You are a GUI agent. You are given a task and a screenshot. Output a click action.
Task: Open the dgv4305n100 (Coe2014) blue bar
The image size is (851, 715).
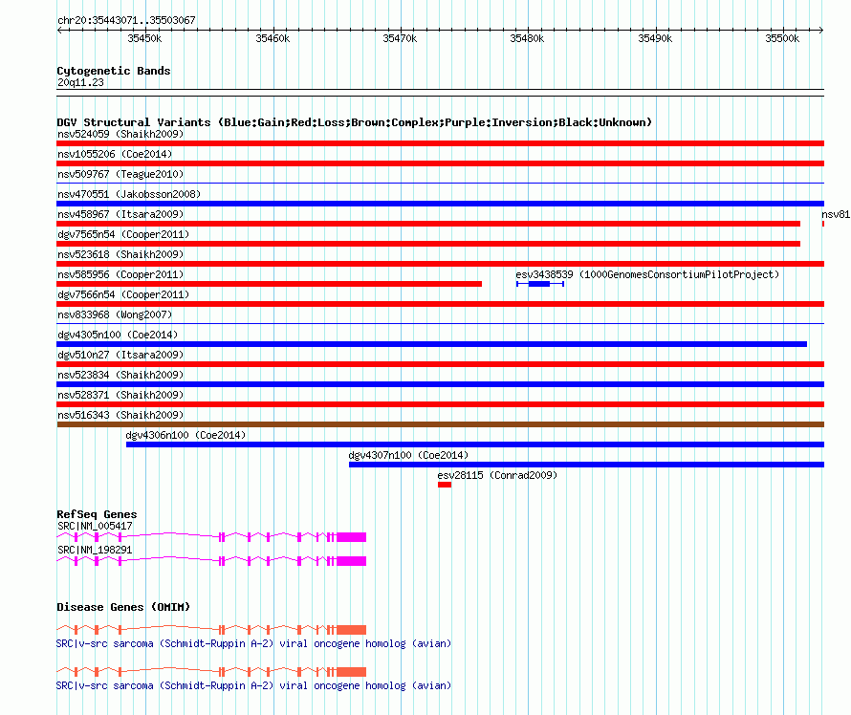pos(431,344)
